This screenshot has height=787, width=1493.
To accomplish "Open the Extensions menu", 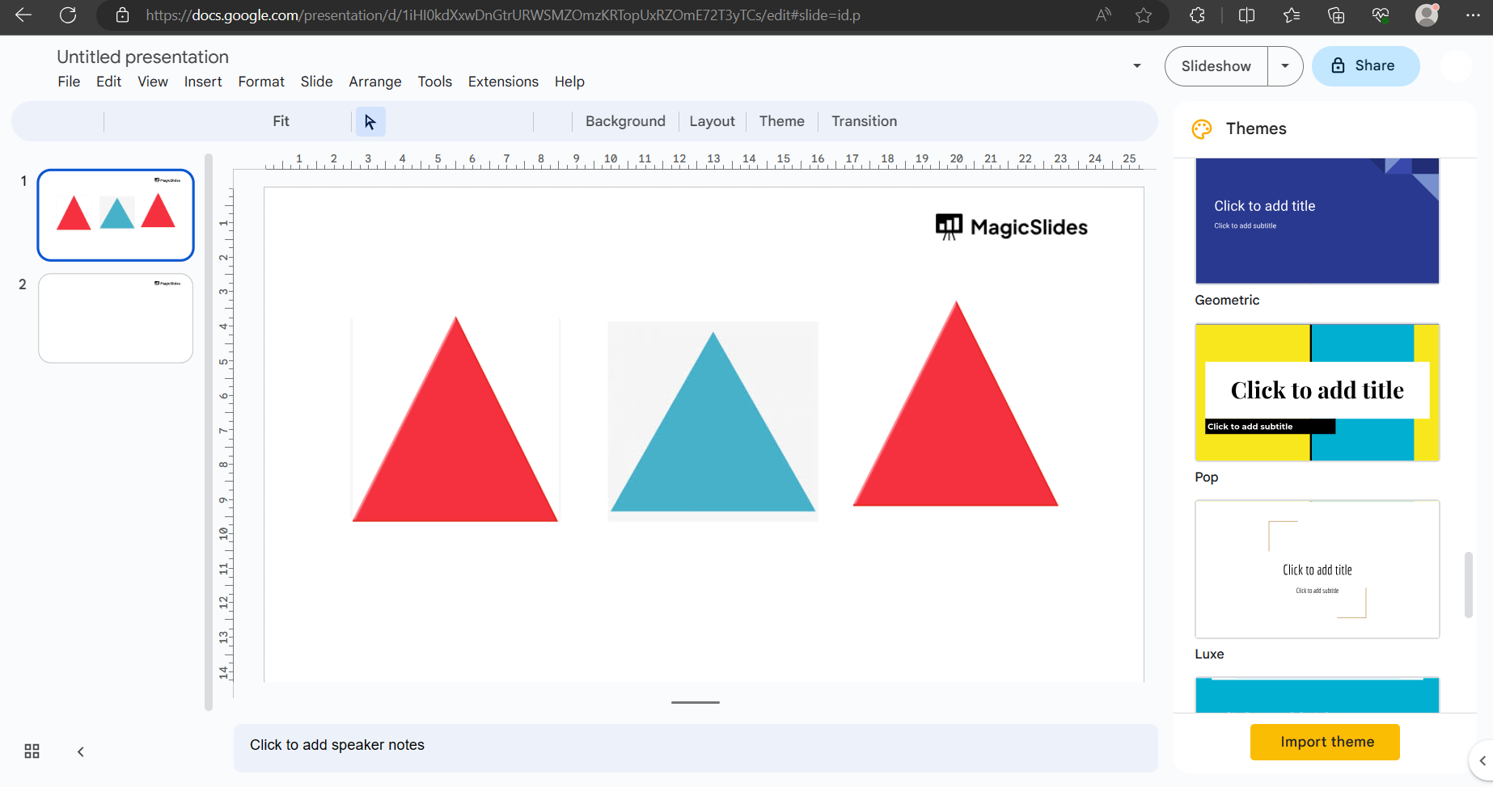I will tap(503, 82).
